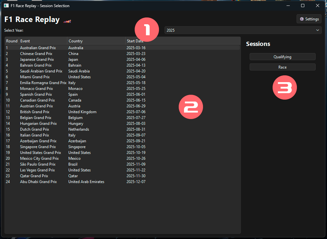Pick the Italian Grand Prix row

point(34,135)
